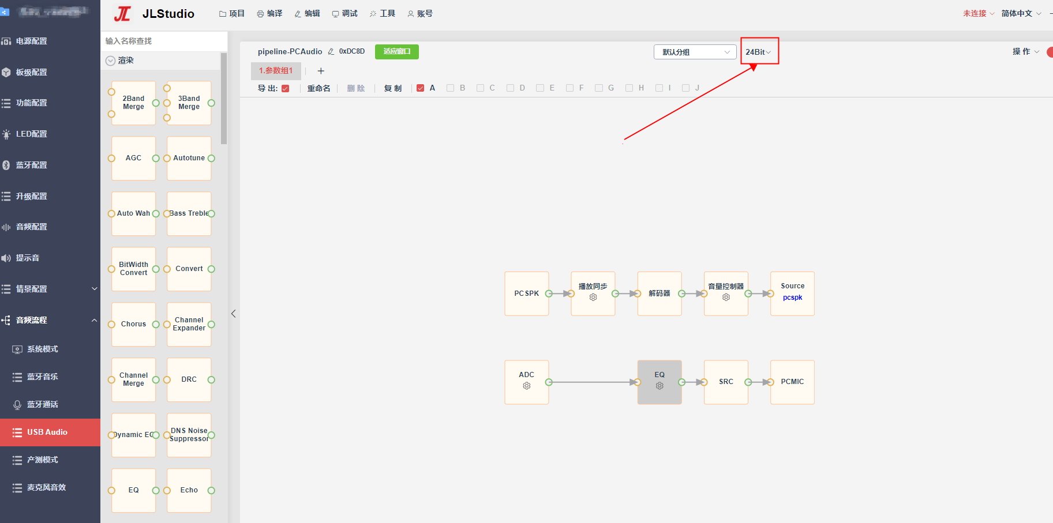Open the 24Bit bit-width dropdown
Image resolution: width=1053 pixels, height=523 pixels.
point(759,52)
